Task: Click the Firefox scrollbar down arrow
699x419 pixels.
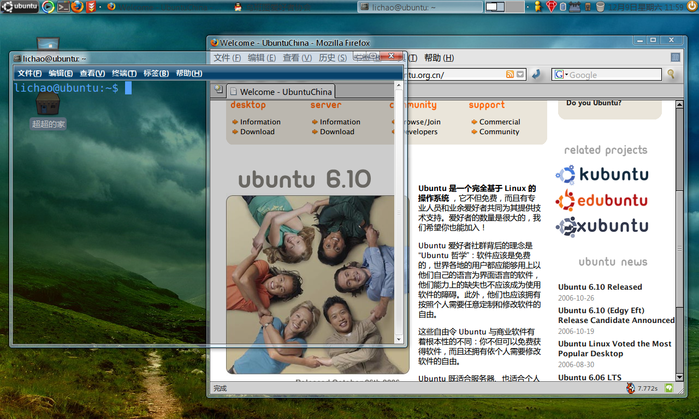Action: pyautogui.click(x=679, y=377)
